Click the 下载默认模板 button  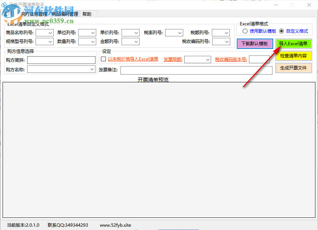click(x=255, y=44)
